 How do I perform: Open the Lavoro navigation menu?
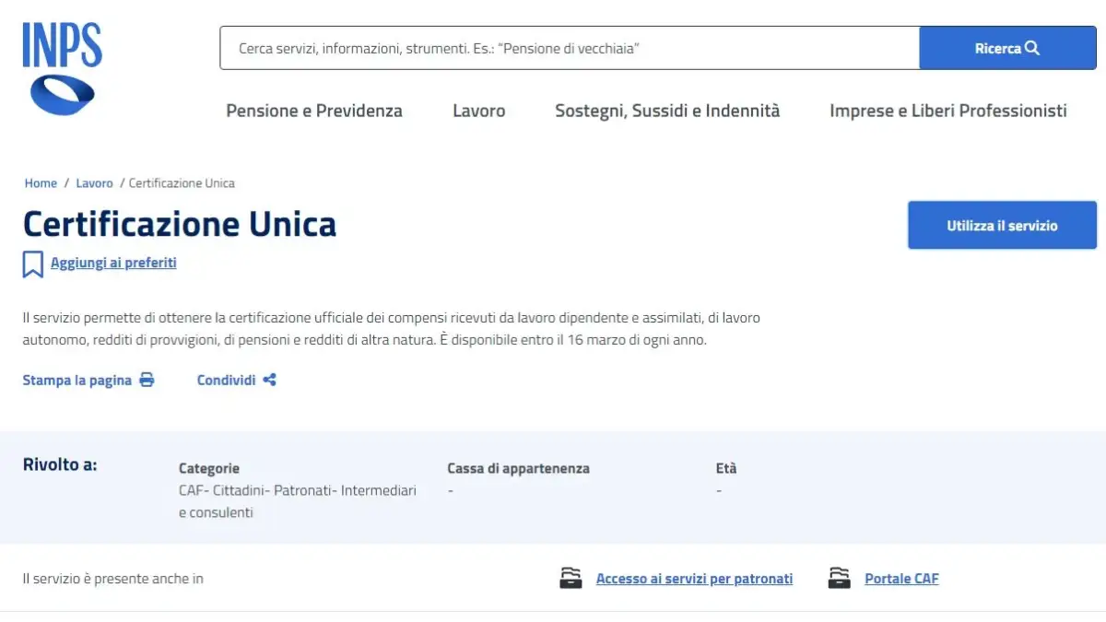tap(479, 111)
